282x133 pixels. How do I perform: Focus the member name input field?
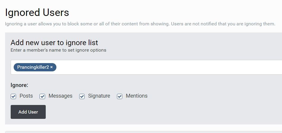pyautogui.click(x=166, y=67)
